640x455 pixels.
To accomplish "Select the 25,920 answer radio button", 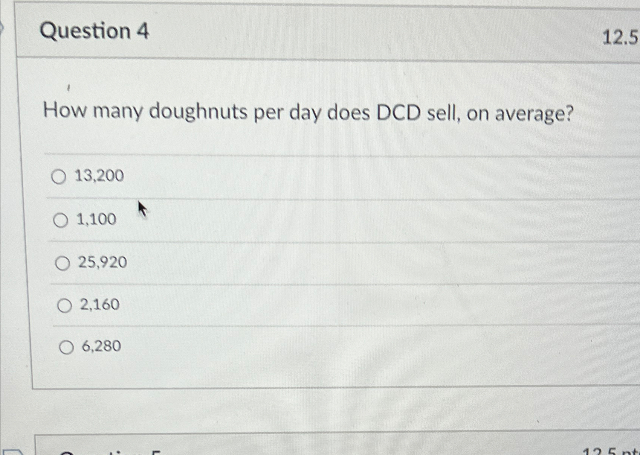I will (63, 263).
